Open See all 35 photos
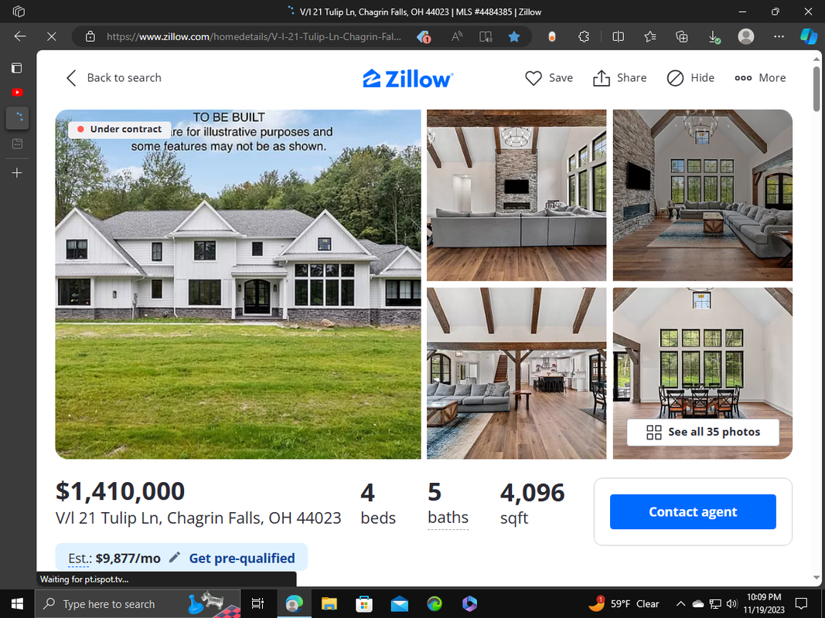The height and width of the screenshot is (618, 825). point(702,432)
